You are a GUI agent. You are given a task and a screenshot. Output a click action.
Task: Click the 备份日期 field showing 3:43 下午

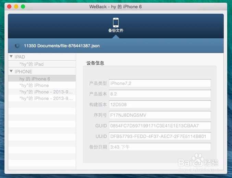(x=160, y=147)
